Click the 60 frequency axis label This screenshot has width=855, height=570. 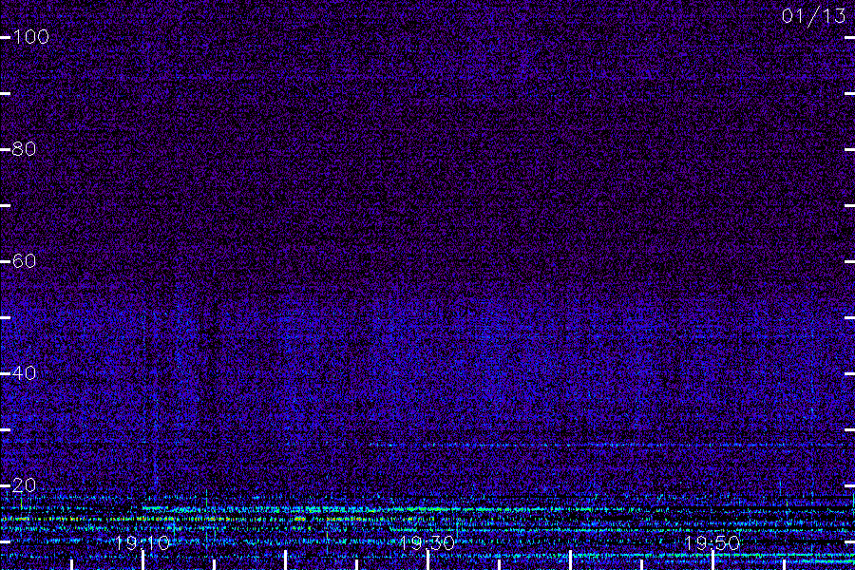(x=25, y=260)
